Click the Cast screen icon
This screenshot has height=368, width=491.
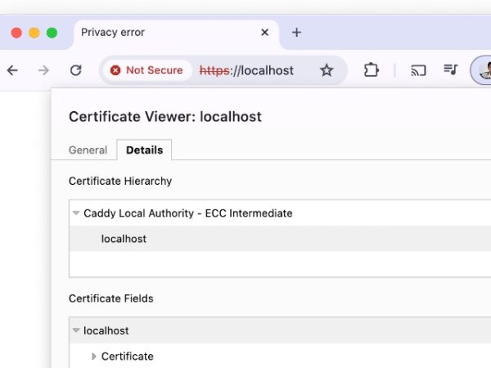(x=418, y=70)
